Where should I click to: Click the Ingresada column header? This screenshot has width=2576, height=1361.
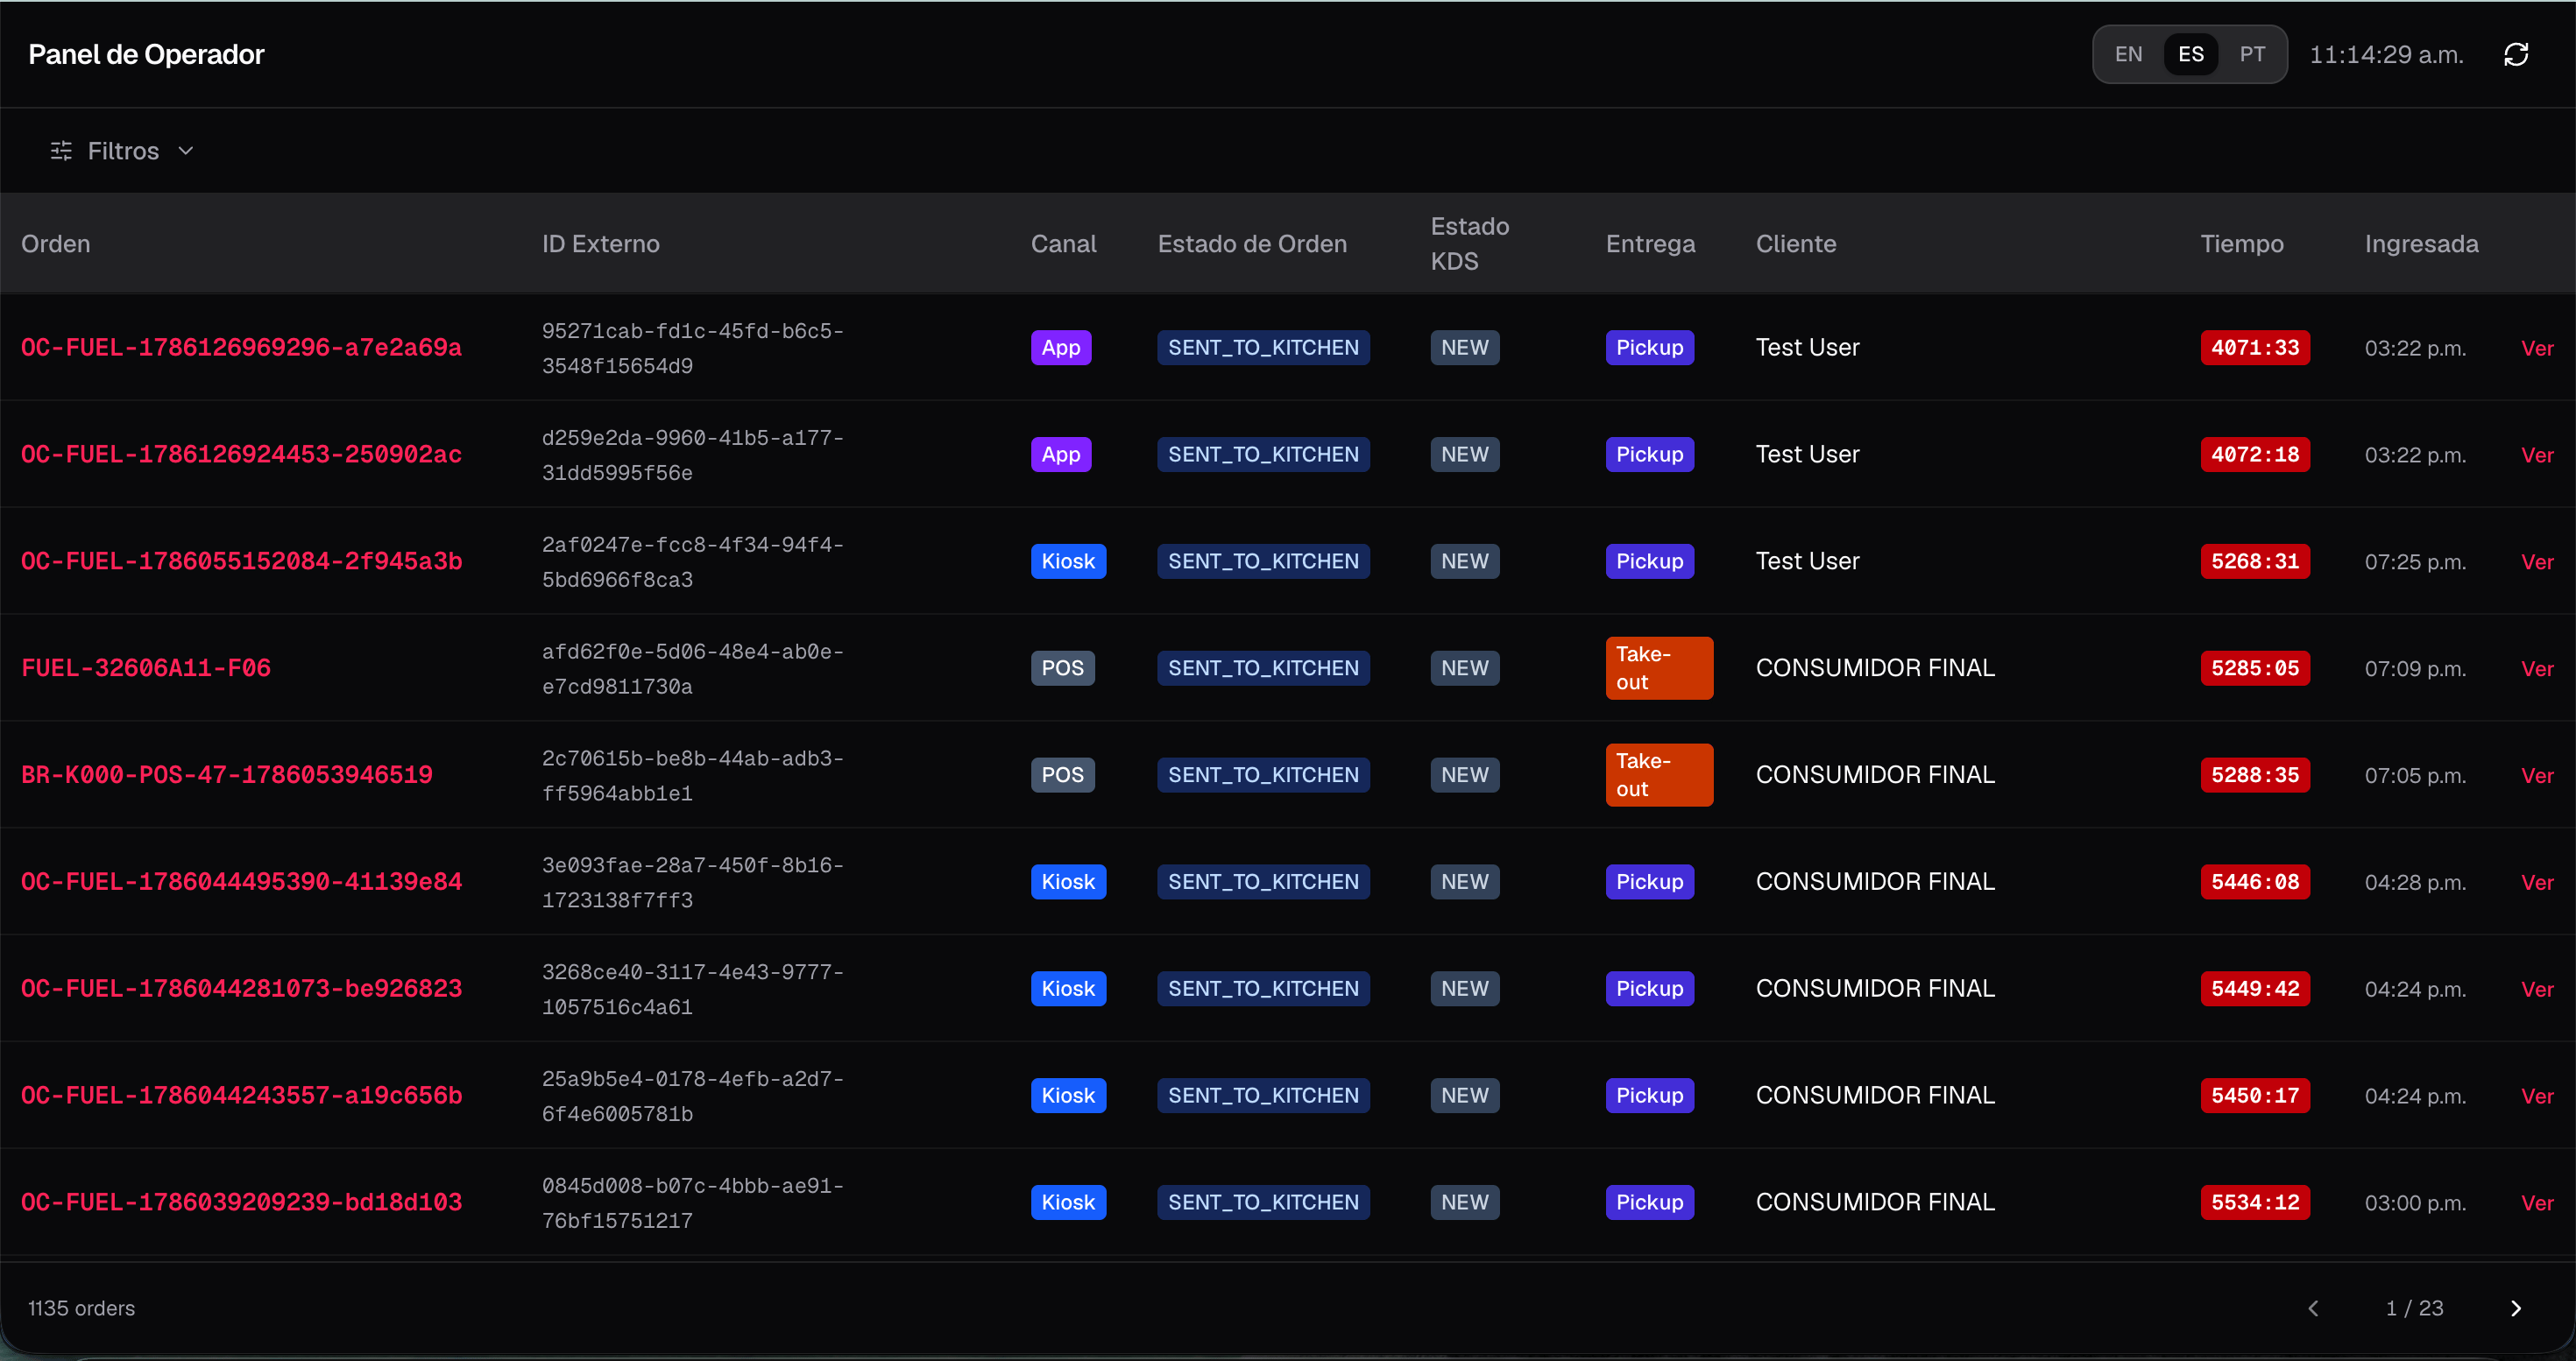pos(2421,243)
